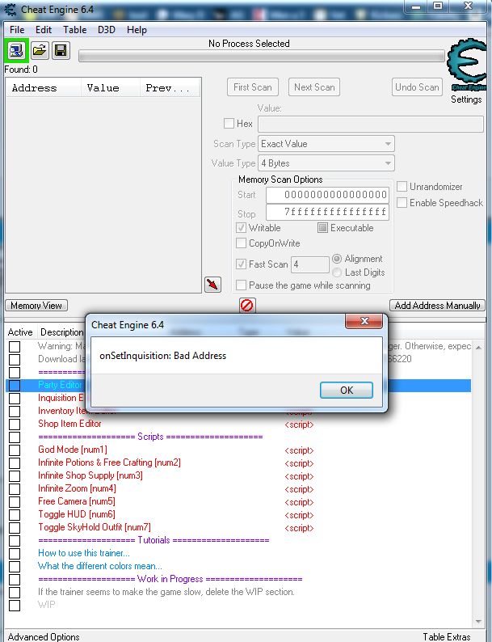This screenshot has height=642, width=492.
Task: Click OK in the Bad Address dialog
Action: click(x=346, y=390)
